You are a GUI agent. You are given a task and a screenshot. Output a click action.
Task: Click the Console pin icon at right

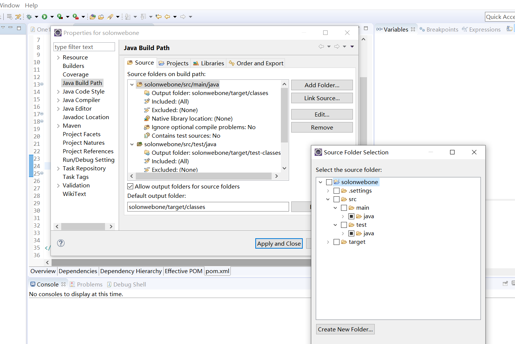[505, 284]
